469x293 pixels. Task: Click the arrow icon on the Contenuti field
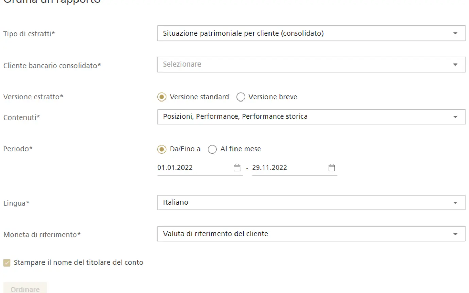(x=455, y=117)
